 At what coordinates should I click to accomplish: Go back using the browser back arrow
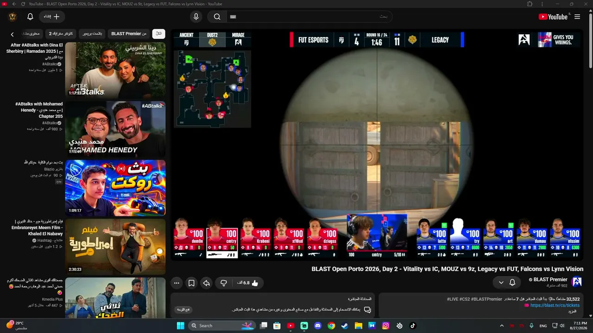point(14,4)
